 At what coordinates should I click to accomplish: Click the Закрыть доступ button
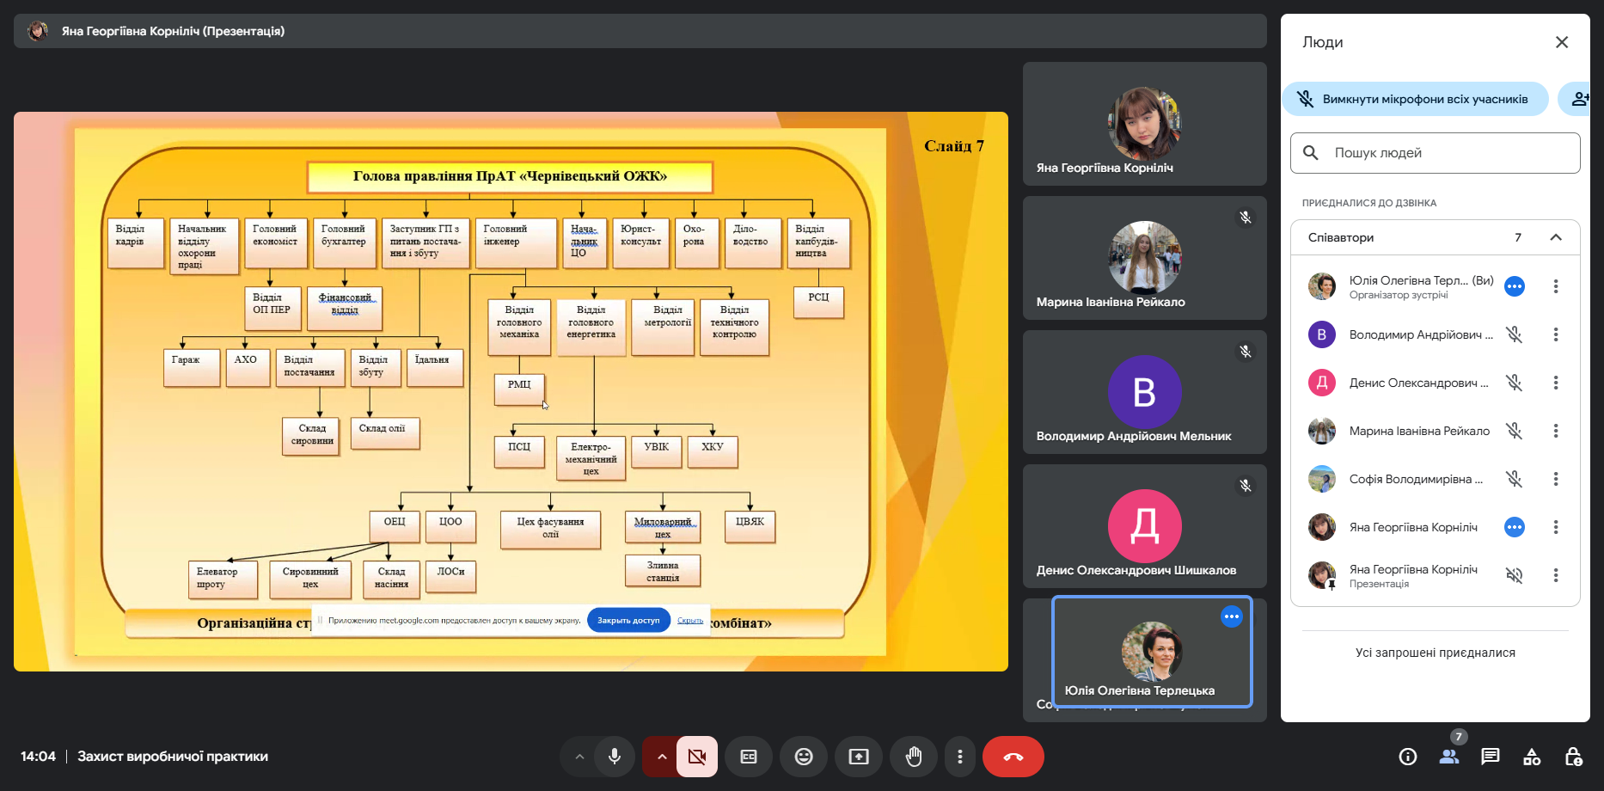[628, 620]
